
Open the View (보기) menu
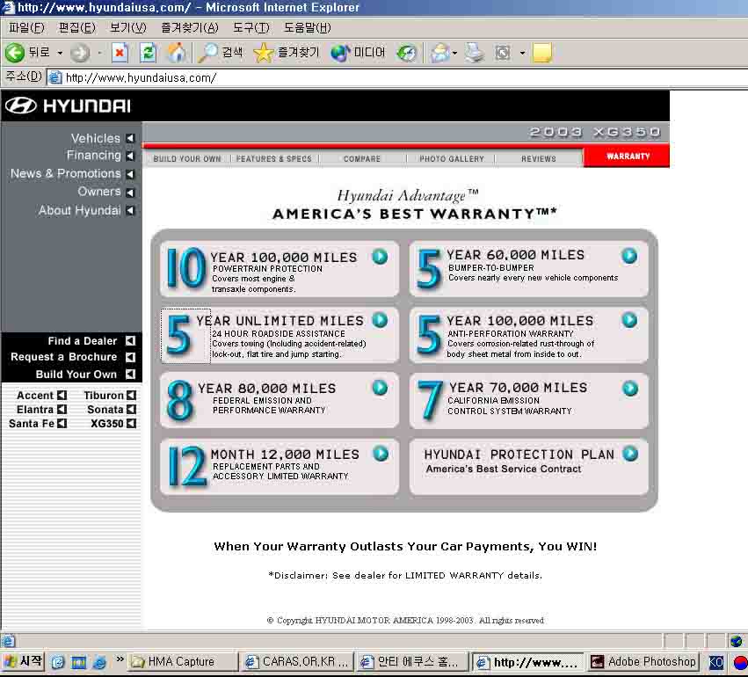click(x=127, y=27)
